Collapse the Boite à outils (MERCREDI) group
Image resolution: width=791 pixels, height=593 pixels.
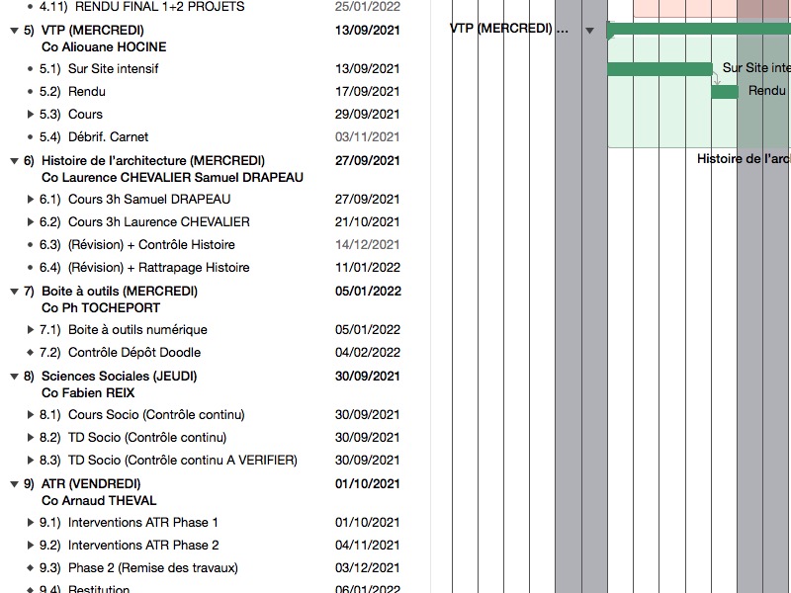(14, 292)
